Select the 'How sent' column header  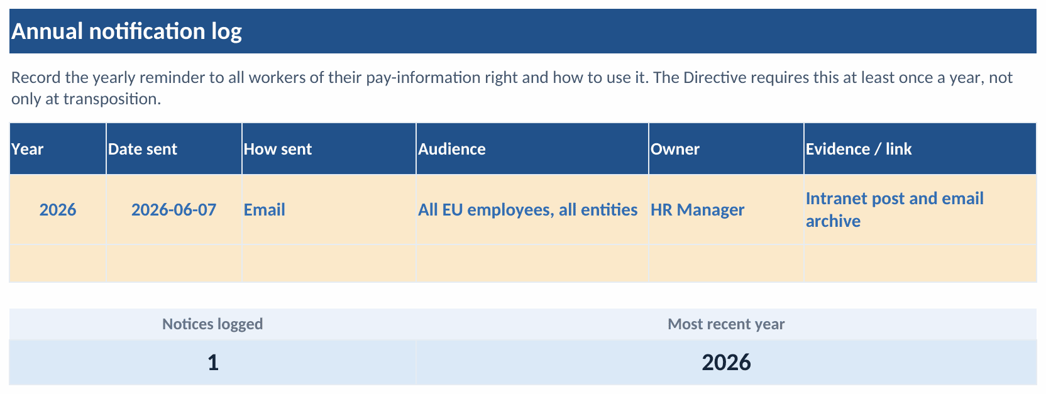pyautogui.click(x=329, y=149)
